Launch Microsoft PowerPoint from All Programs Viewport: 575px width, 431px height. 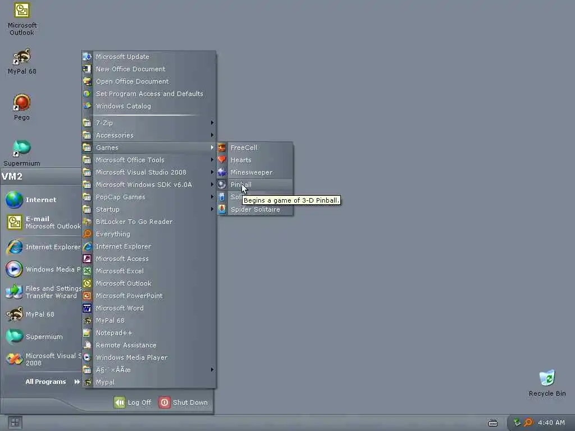click(x=149, y=296)
